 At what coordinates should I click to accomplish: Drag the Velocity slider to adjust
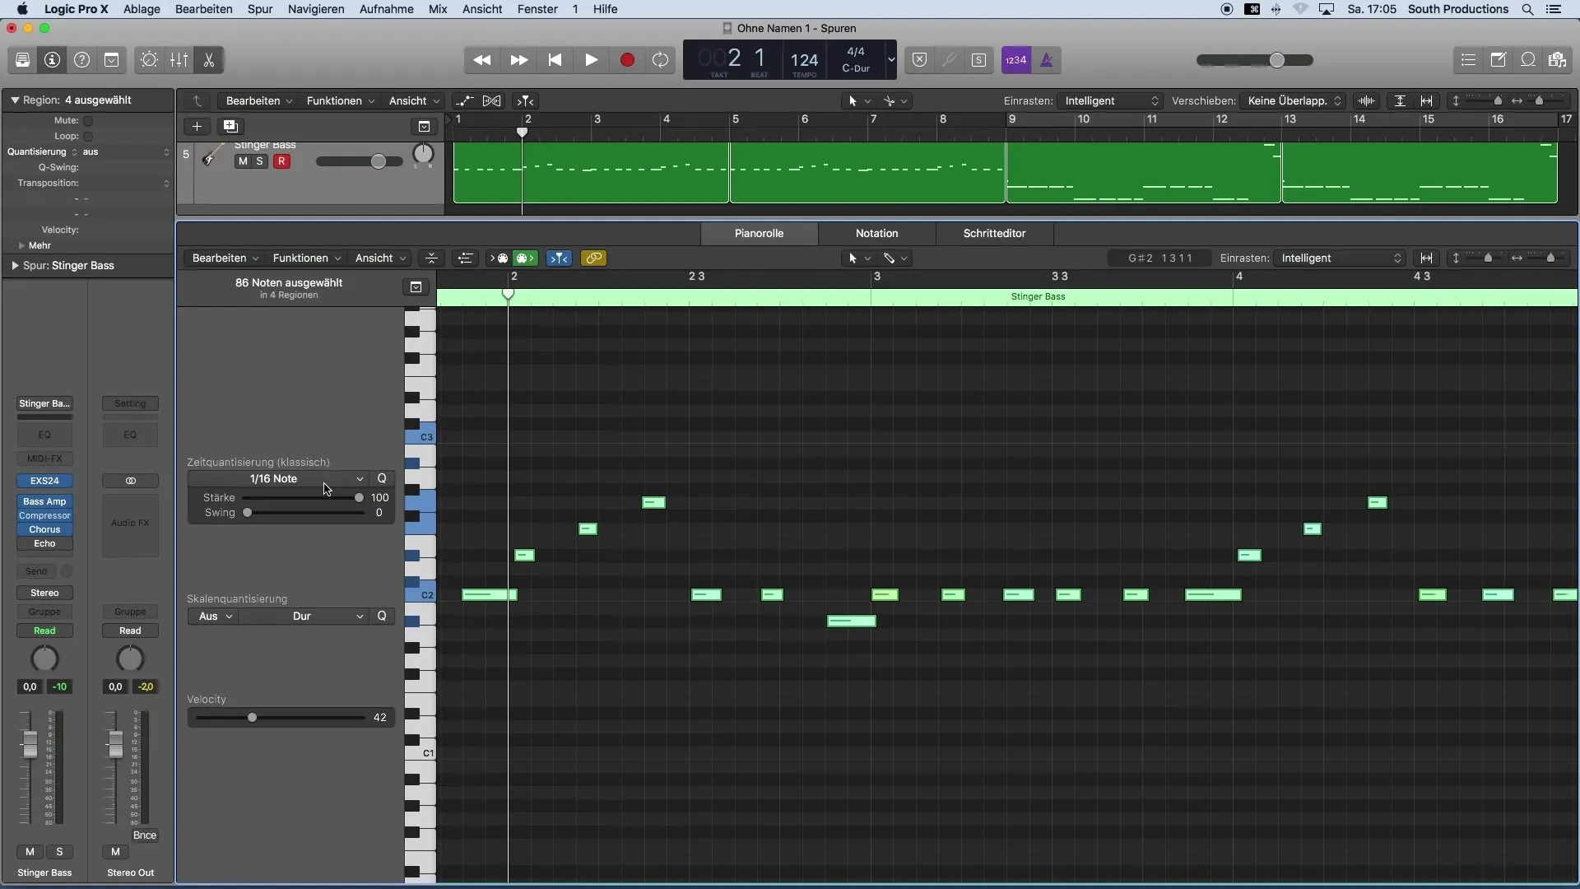tap(252, 716)
